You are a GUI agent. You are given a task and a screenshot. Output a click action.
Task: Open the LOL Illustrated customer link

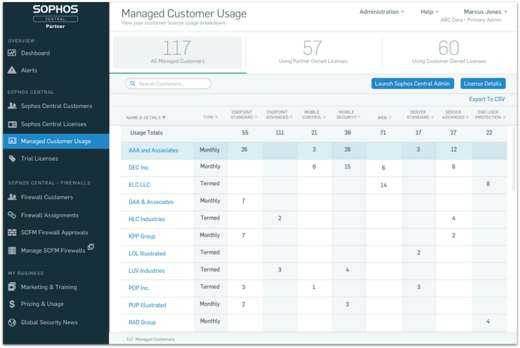(x=147, y=253)
